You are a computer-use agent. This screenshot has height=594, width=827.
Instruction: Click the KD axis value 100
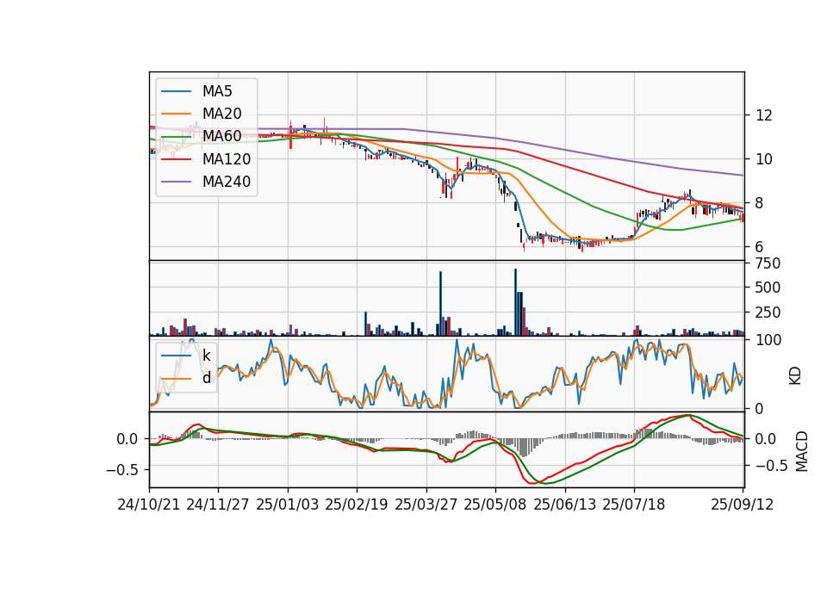click(x=768, y=340)
